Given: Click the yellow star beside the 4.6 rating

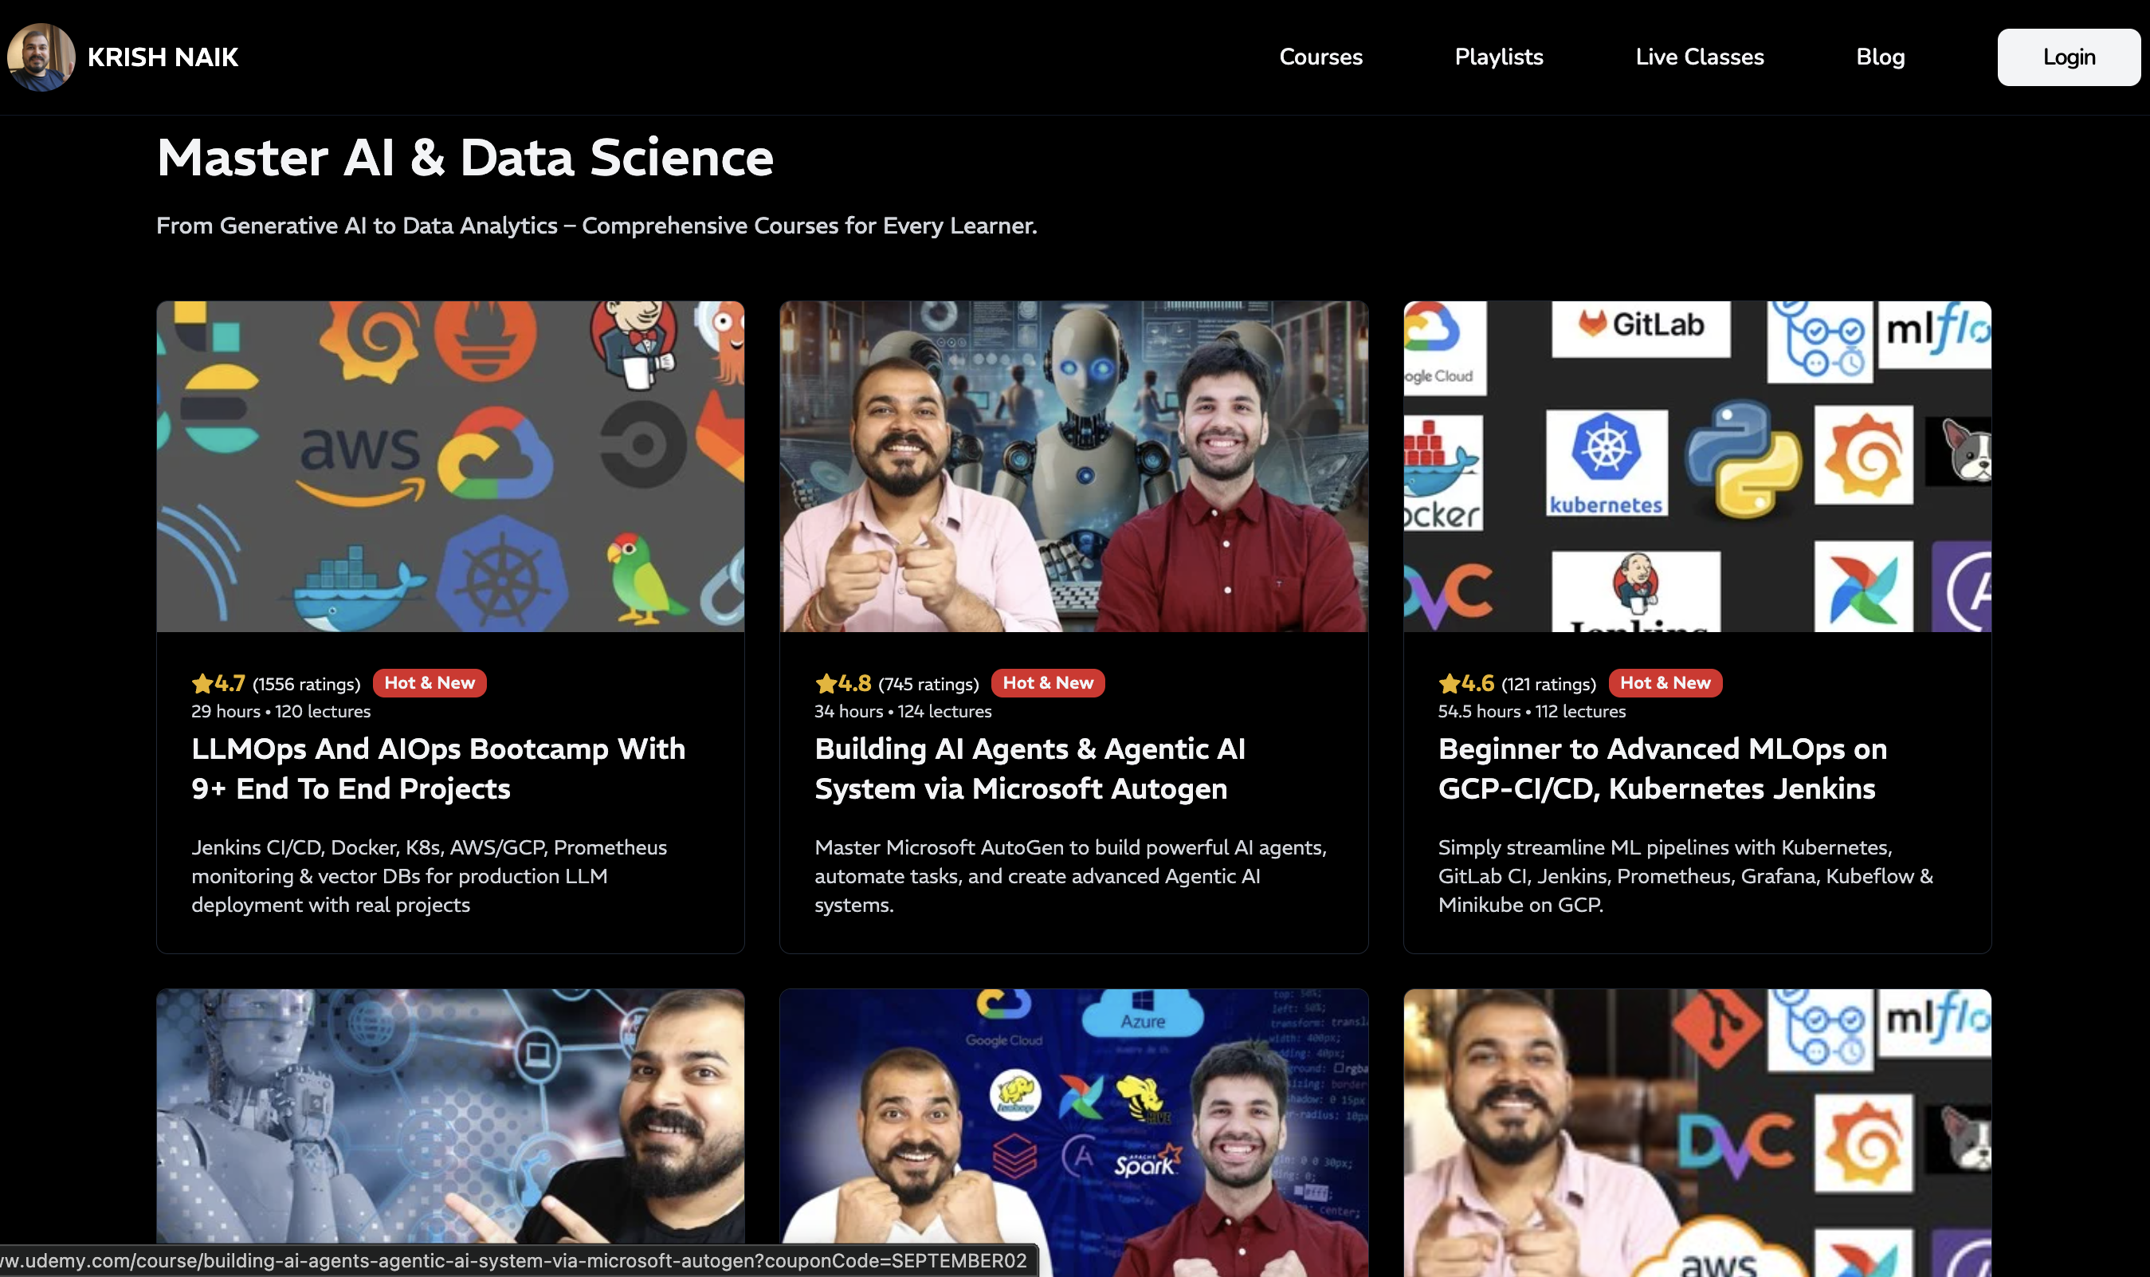Looking at the screenshot, I should pyautogui.click(x=1449, y=684).
